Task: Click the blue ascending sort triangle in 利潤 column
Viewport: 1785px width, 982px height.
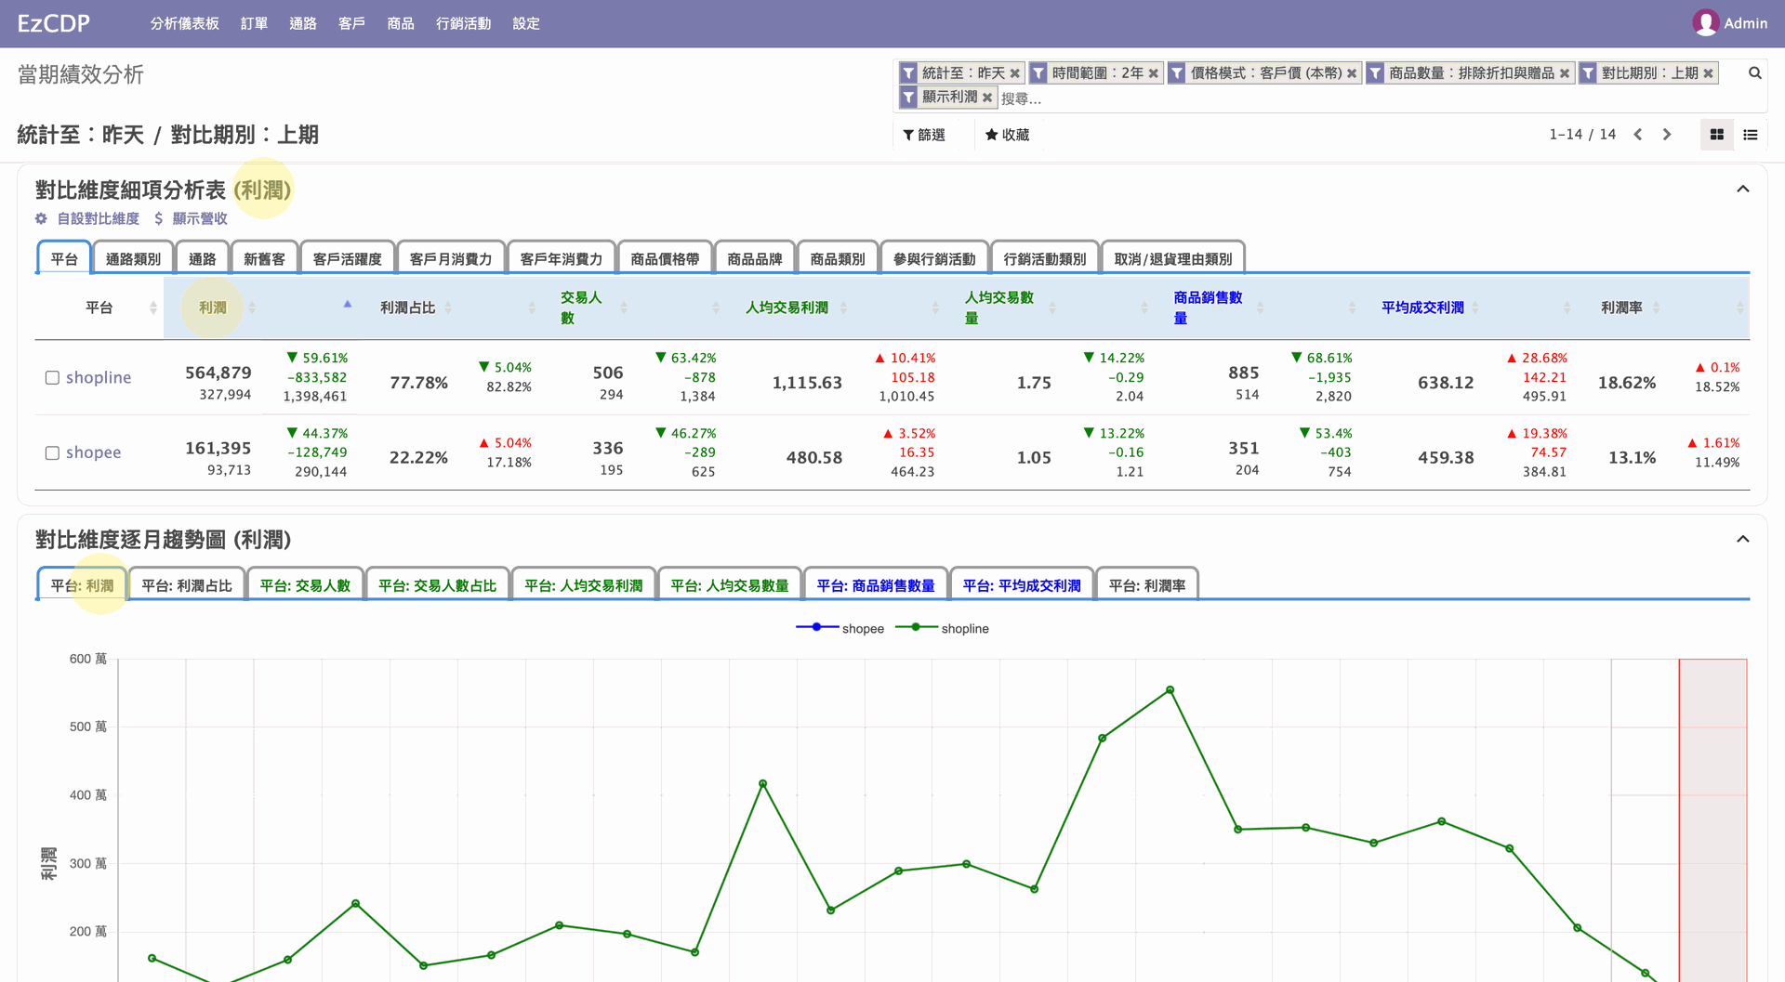Action: click(348, 304)
